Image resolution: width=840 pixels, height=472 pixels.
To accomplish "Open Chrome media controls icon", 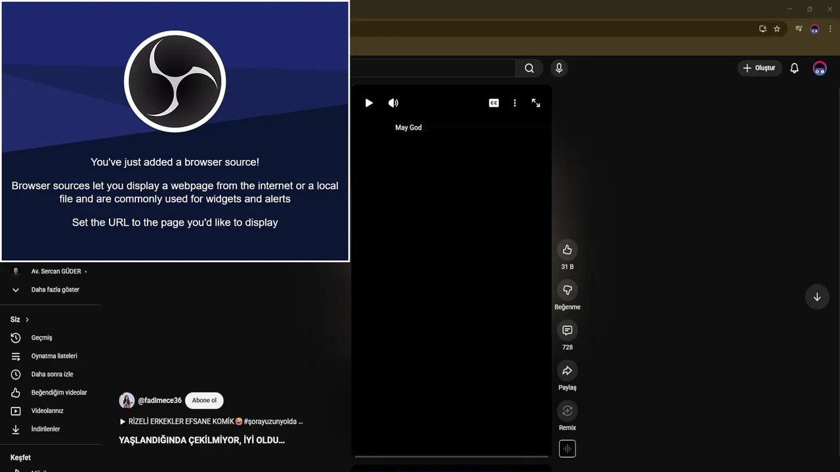I will [799, 29].
